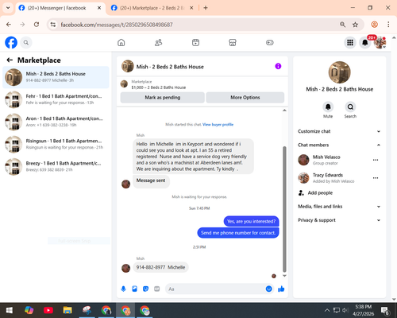Reload the page

point(37,25)
